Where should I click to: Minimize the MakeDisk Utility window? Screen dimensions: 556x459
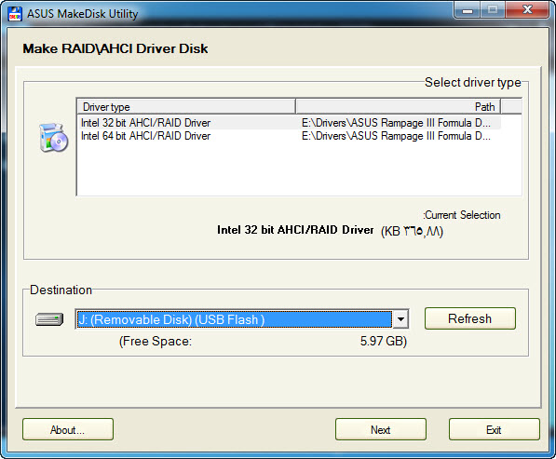pos(467,10)
